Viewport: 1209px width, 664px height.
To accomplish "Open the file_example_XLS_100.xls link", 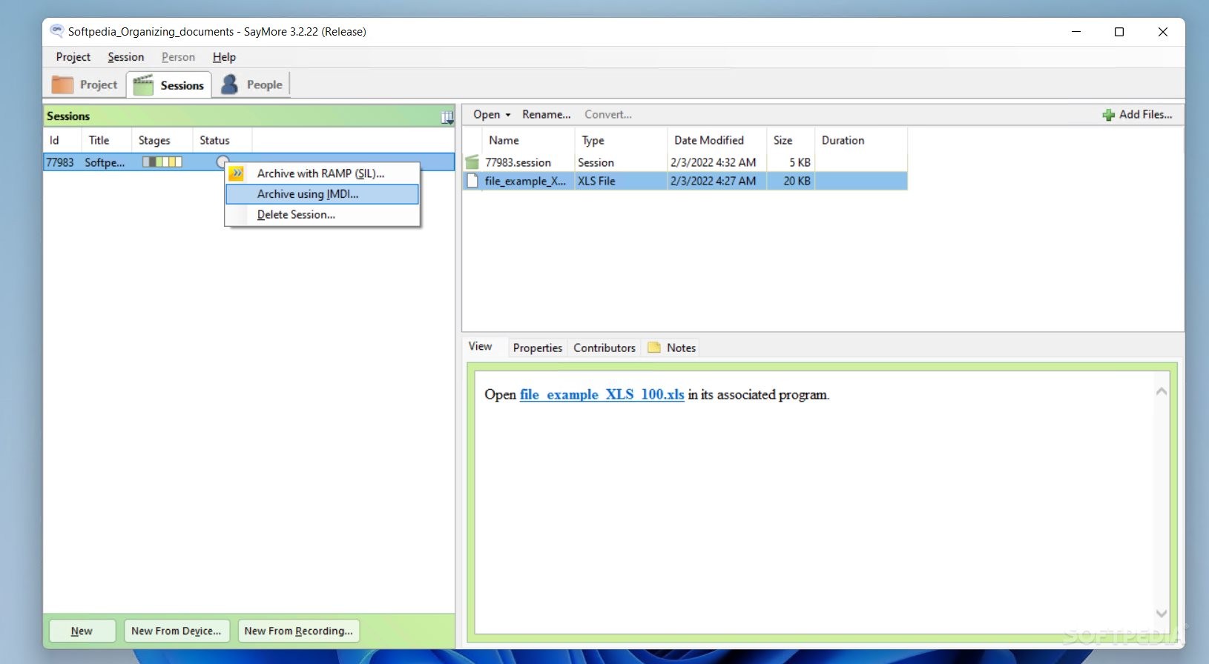I will point(602,394).
